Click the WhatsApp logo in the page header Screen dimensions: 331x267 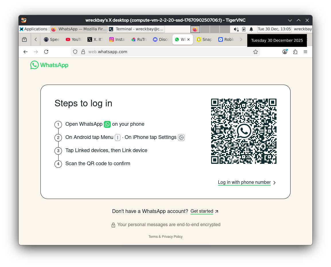[49, 65]
